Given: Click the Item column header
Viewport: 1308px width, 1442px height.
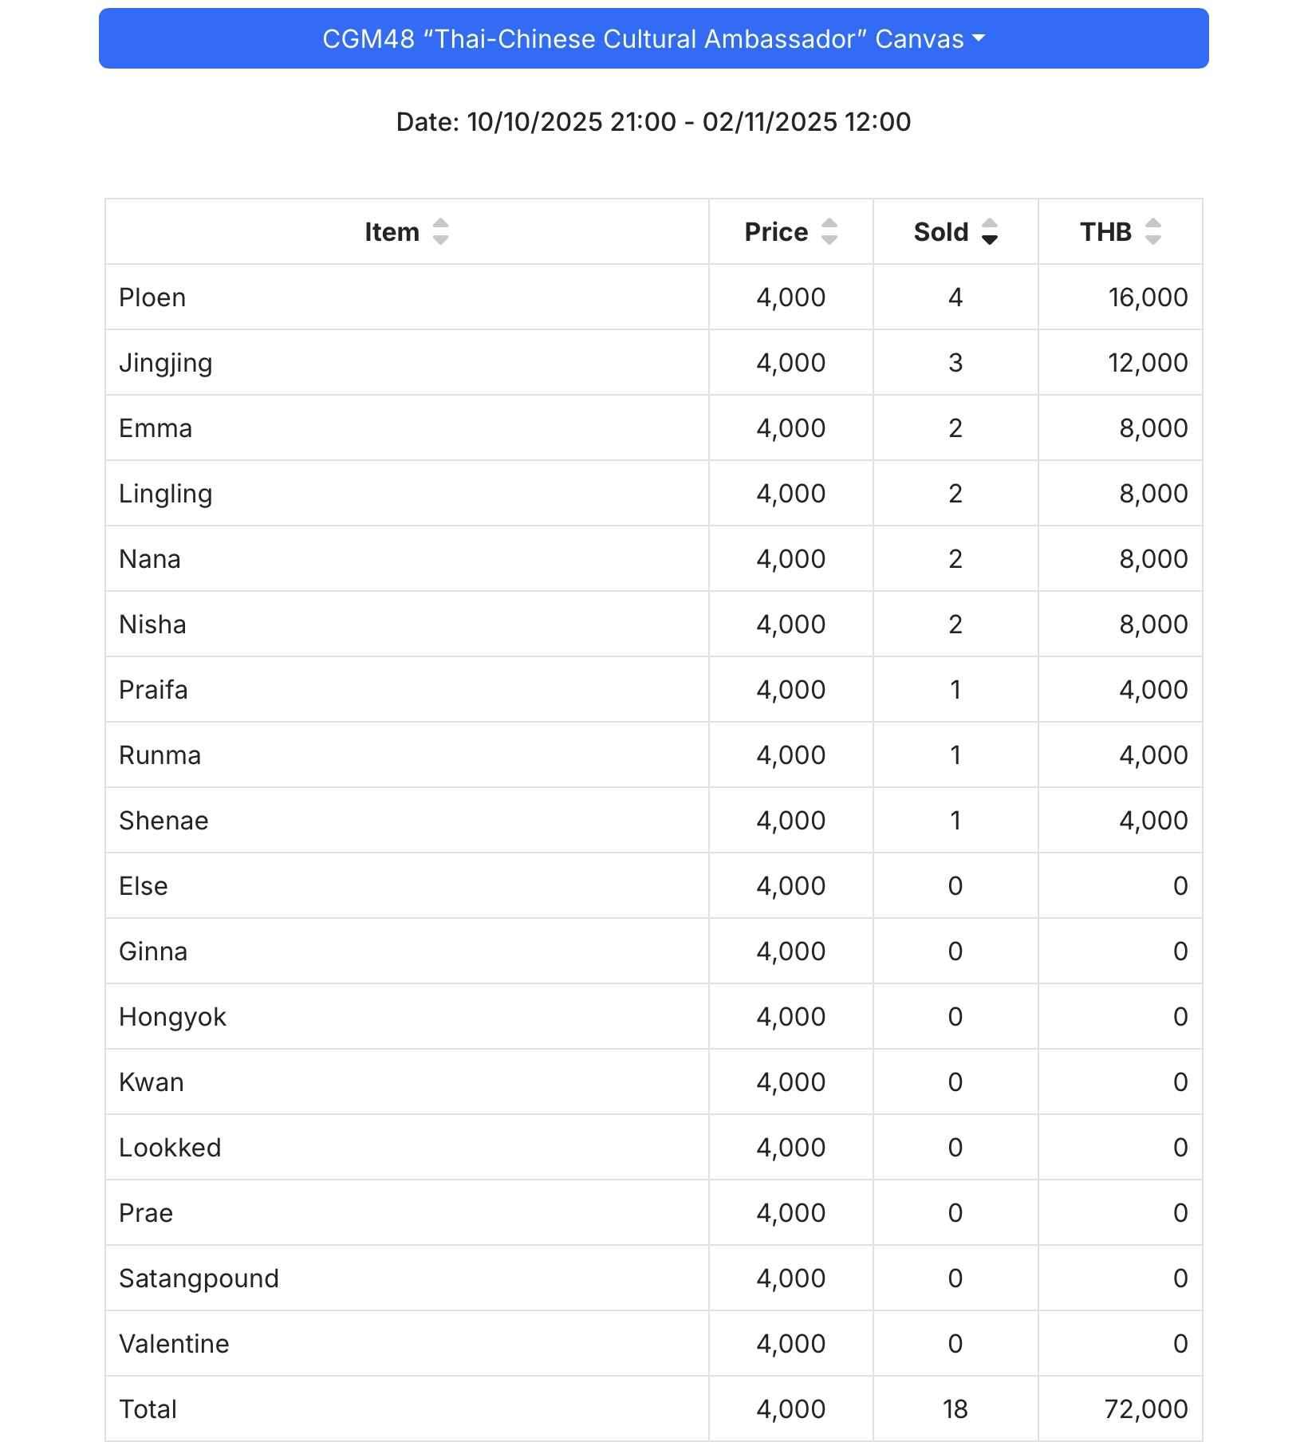Looking at the screenshot, I should click(392, 232).
